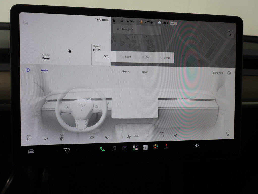The image size is (258, 194).
Task: Decrease fan speed with left chevron
Action: 122,137
